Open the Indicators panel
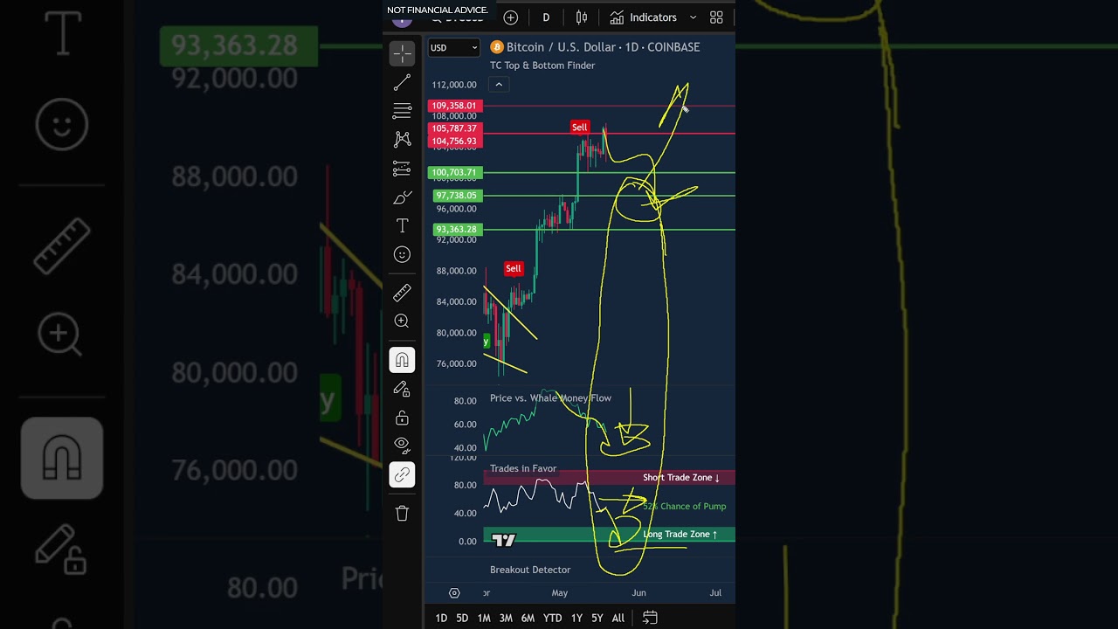 (x=644, y=17)
